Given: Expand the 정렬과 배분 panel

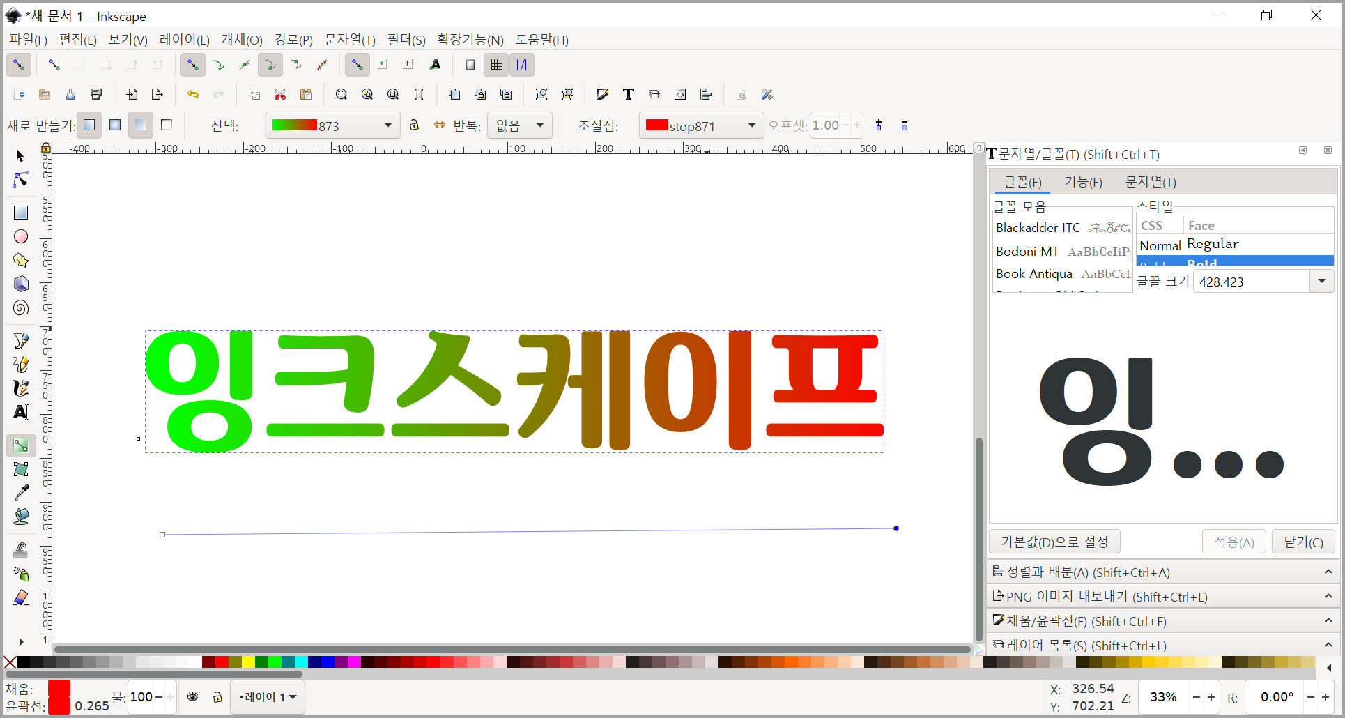Looking at the screenshot, I should (1163, 572).
